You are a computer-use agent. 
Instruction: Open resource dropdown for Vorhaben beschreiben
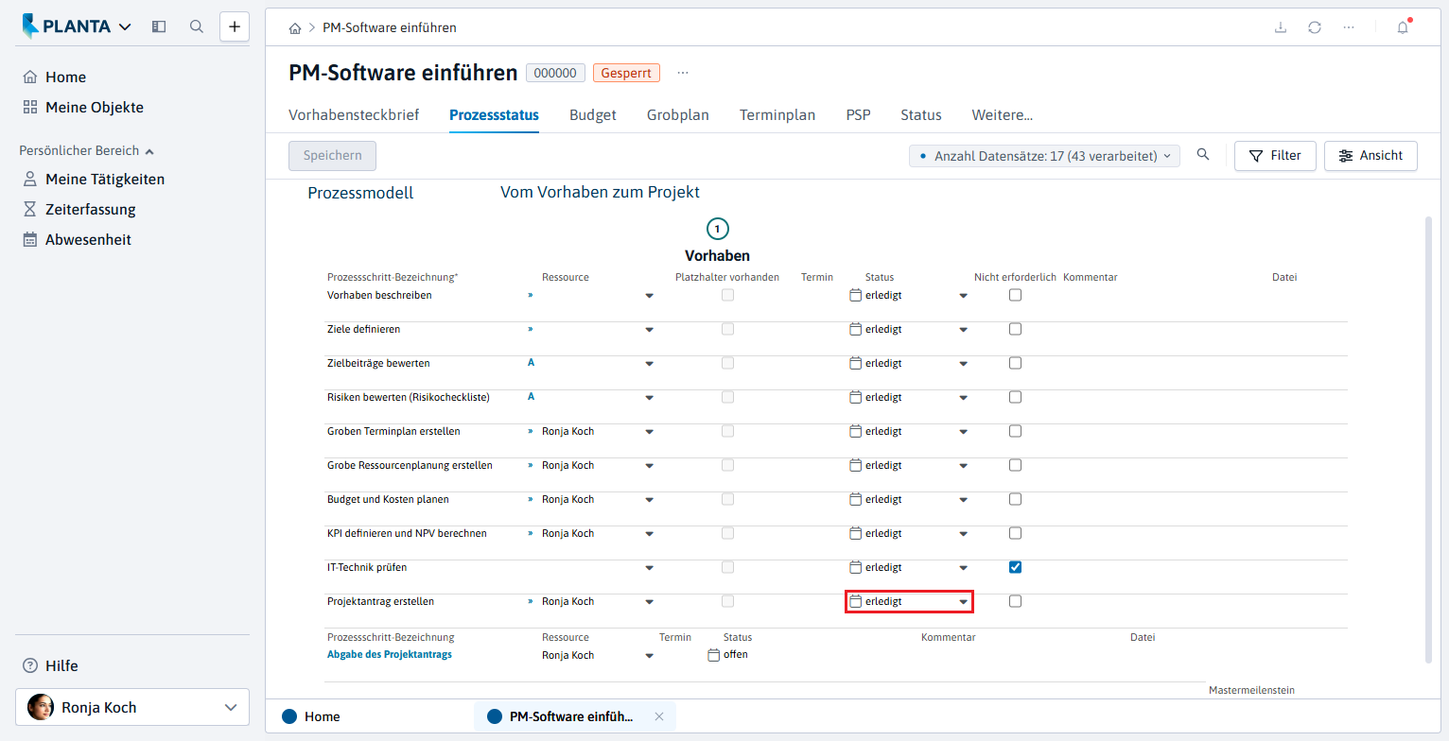click(649, 296)
